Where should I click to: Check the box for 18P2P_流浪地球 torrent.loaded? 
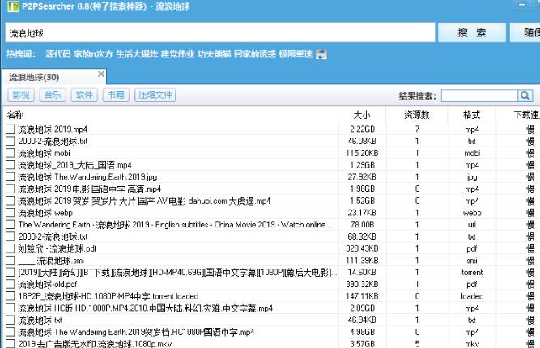pos(11,296)
